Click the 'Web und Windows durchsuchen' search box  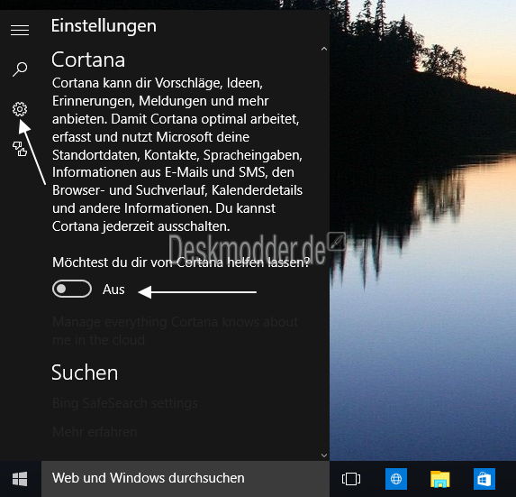click(186, 479)
